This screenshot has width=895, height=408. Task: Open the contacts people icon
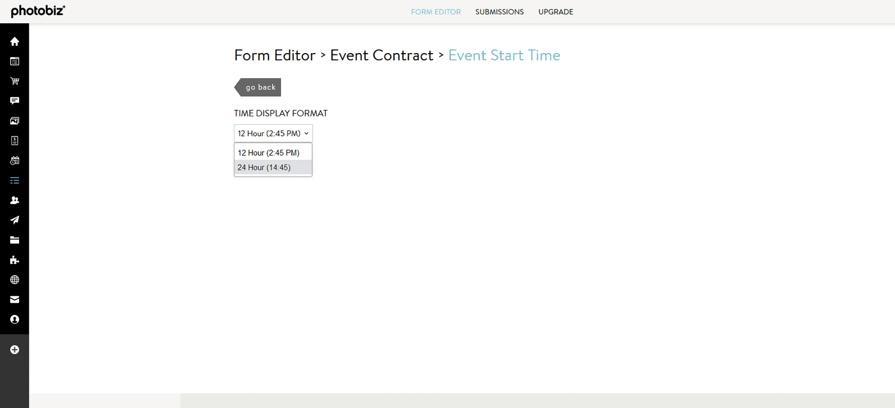pyautogui.click(x=14, y=200)
